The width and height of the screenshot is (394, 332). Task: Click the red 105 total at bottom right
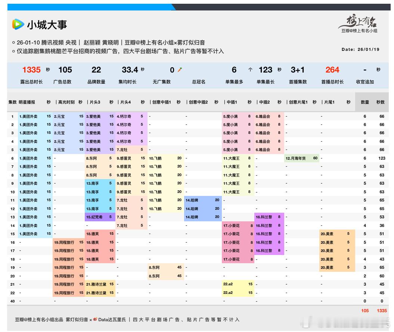[x=365, y=311]
